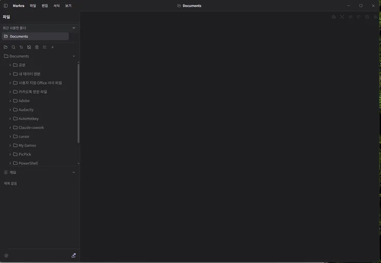Expand the 내 데이터 원본 folder
The width and height of the screenshot is (381, 263).
pyautogui.click(x=10, y=74)
